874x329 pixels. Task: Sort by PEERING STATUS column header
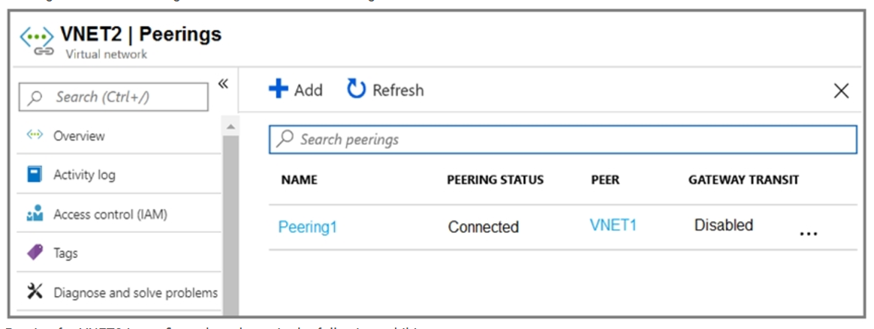click(495, 180)
